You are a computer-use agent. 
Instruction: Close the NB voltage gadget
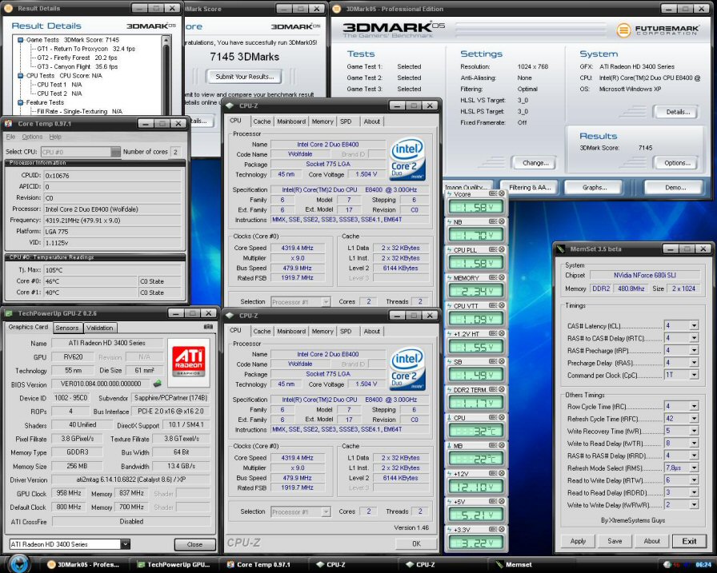tap(502, 221)
